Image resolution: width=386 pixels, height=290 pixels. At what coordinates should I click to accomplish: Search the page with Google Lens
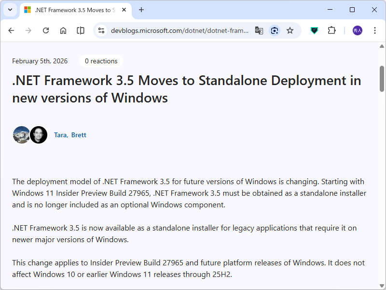tap(275, 30)
